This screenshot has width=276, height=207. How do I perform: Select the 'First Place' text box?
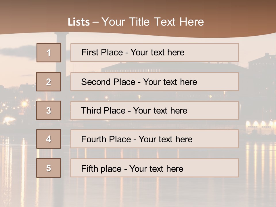[155, 52]
